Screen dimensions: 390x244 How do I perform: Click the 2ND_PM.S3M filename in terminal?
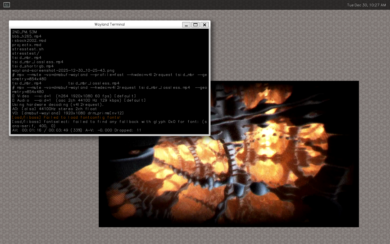click(24, 32)
